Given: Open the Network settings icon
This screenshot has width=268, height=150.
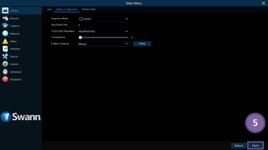Looking at the screenshot, I should 5,33.
